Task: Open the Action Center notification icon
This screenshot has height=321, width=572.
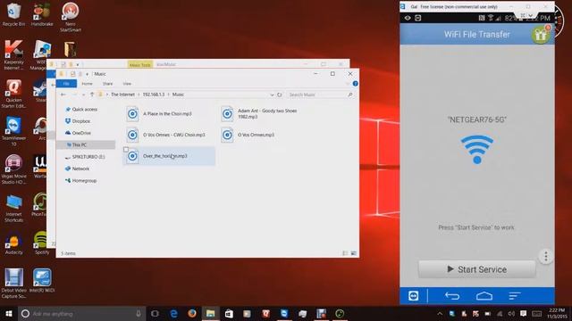Action: (523, 313)
